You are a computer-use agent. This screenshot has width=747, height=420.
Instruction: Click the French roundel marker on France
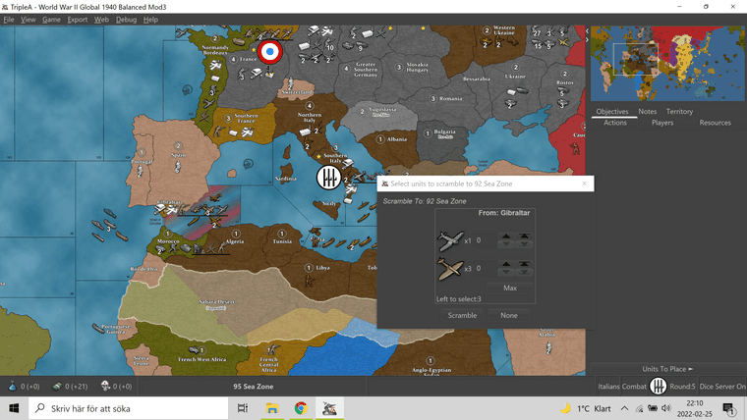(269, 51)
